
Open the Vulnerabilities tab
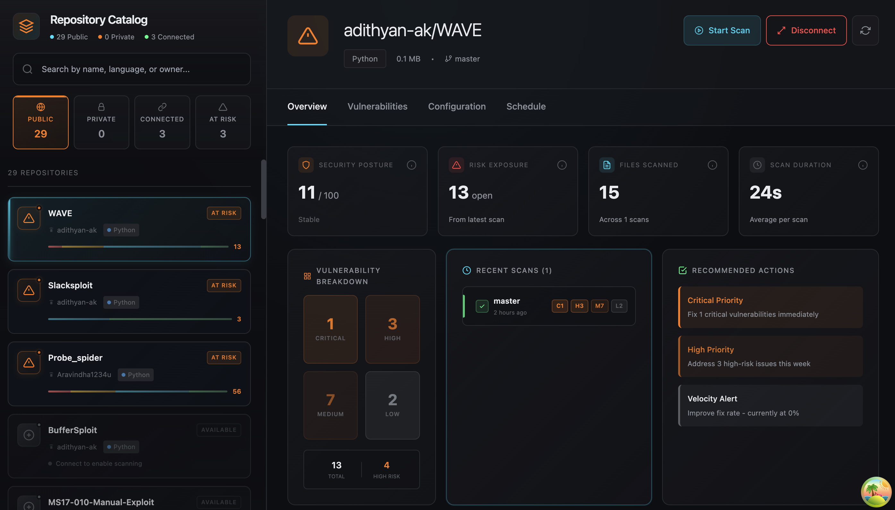coord(377,106)
